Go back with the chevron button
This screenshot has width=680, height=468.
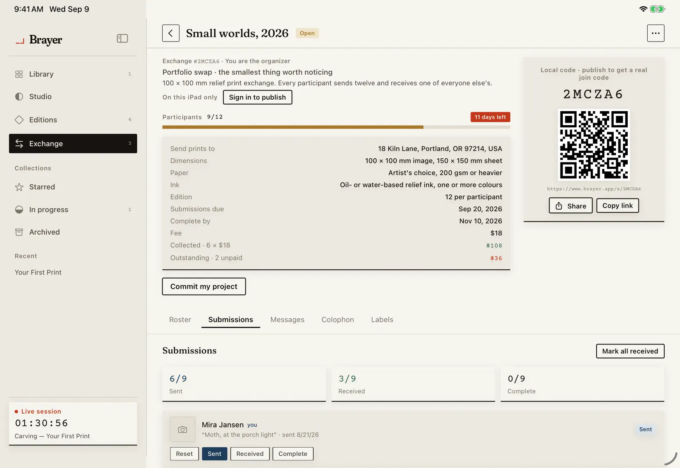click(x=170, y=33)
